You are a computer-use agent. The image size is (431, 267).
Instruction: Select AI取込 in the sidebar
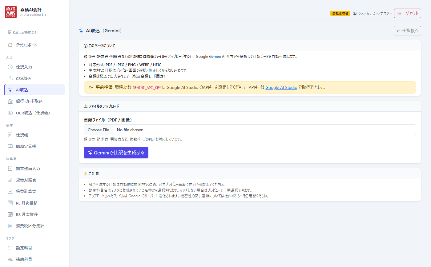pyautogui.click(x=34, y=90)
